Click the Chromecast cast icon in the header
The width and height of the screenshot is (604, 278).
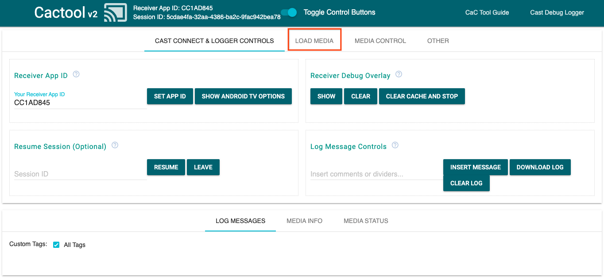pyautogui.click(x=115, y=13)
